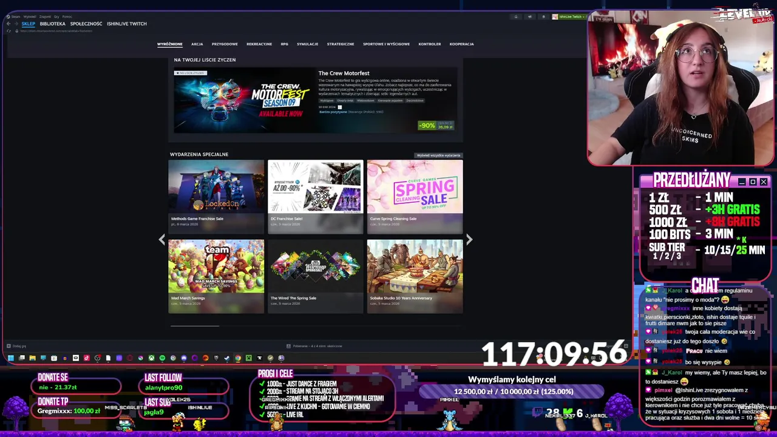Open File Explorer folder icon on taskbar

pyautogui.click(x=33, y=358)
